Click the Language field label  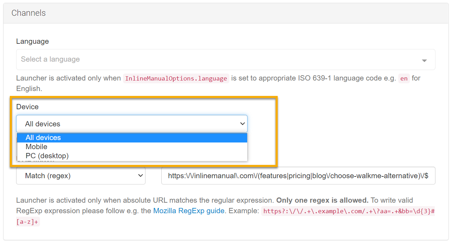tap(32, 41)
